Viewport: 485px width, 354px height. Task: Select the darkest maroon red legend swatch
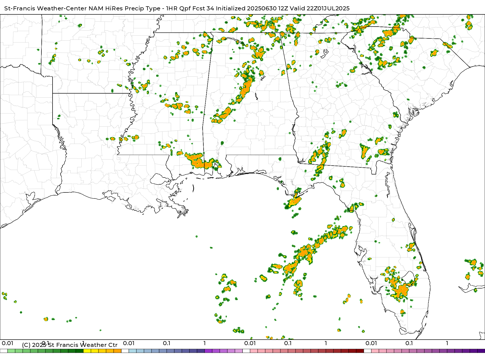pyautogui.click(x=360, y=351)
